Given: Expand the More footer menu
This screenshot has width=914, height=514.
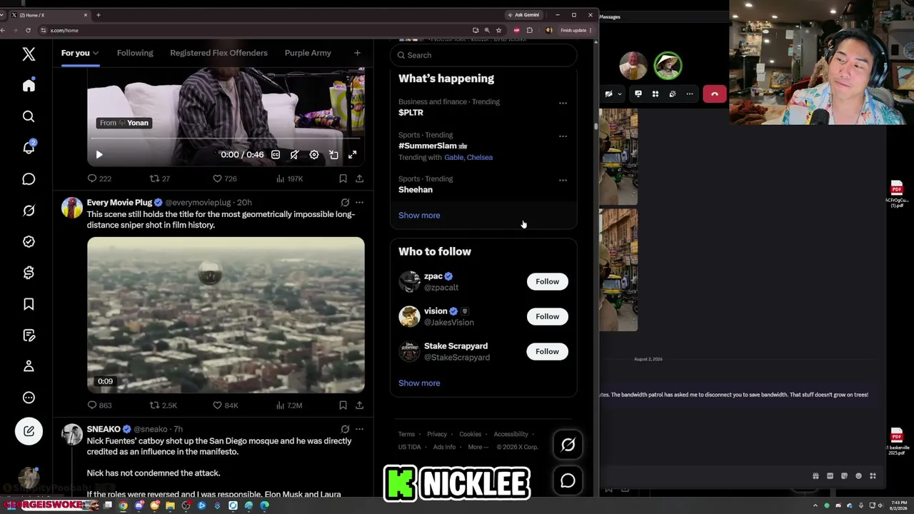Looking at the screenshot, I should (x=478, y=447).
